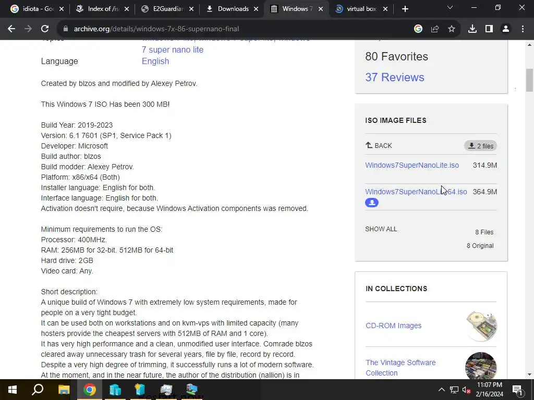Viewport: 534px width, 400px height.
Task: Close the Downloads tab
Action: pyautogui.click(x=256, y=9)
